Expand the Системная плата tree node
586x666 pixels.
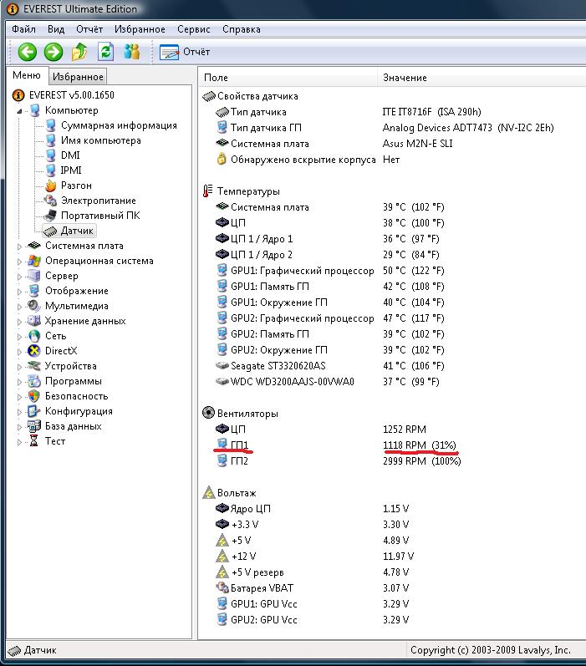pos(19,247)
